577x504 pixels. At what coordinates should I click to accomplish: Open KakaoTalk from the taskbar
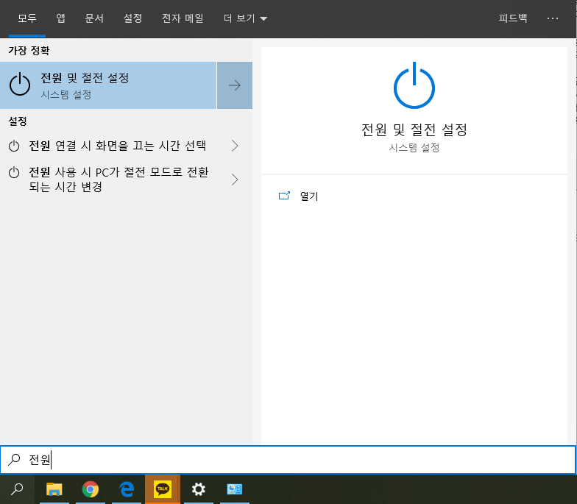(x=162, y=489)
